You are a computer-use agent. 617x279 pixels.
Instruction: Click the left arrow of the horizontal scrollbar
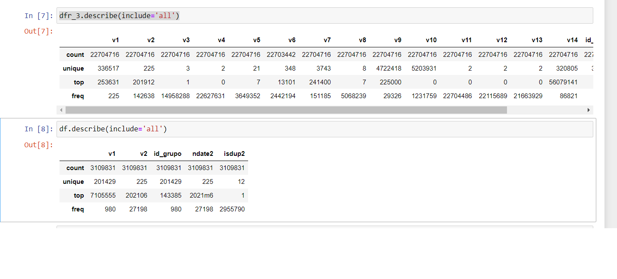point(61,110)
